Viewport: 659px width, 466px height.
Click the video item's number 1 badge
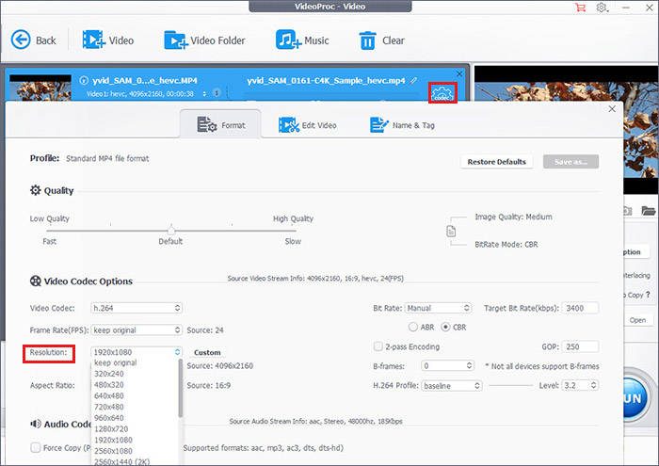click(216, 92)
